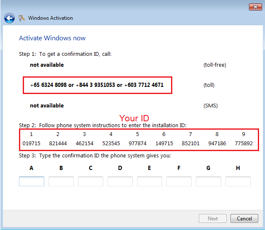Click the Cancel button
265x230 pixels.
click(x=244, y=218)
